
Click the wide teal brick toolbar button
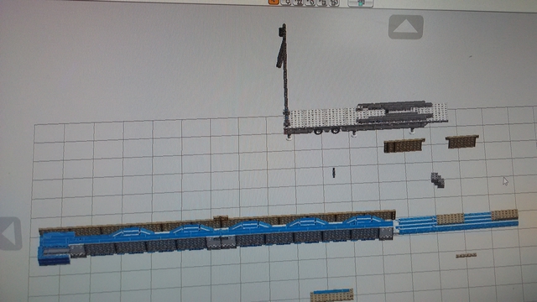click(360, 3)
